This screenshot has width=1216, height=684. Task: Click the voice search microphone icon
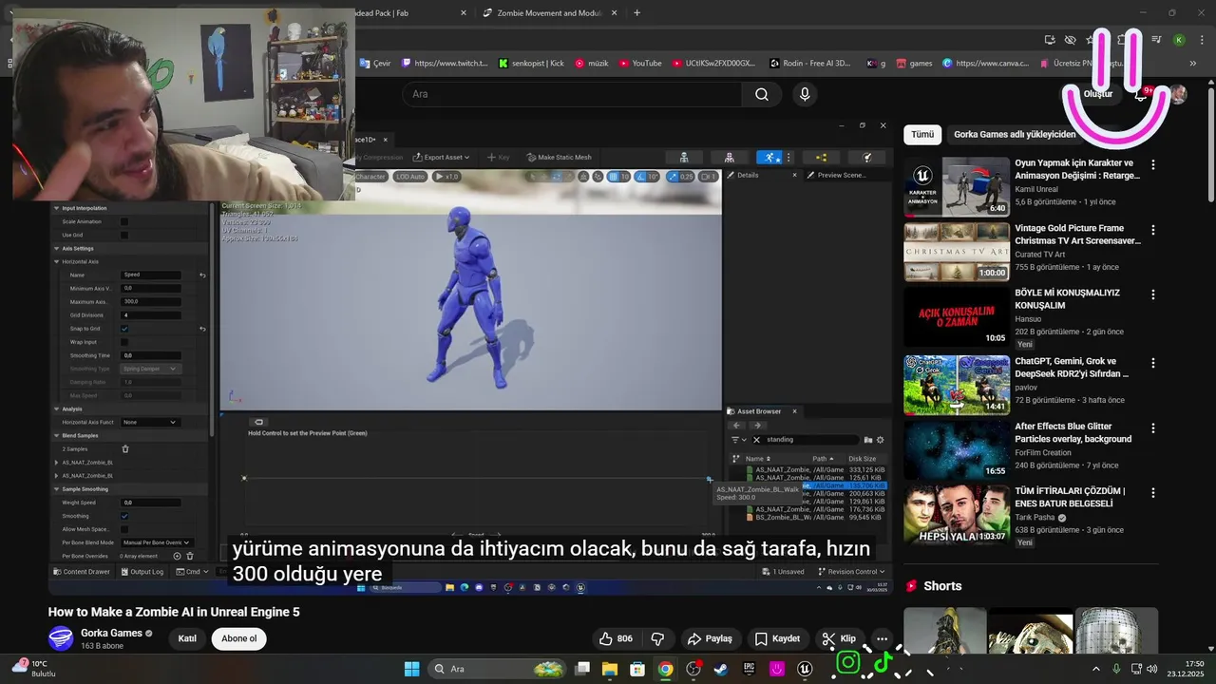[x=805, y=94]
